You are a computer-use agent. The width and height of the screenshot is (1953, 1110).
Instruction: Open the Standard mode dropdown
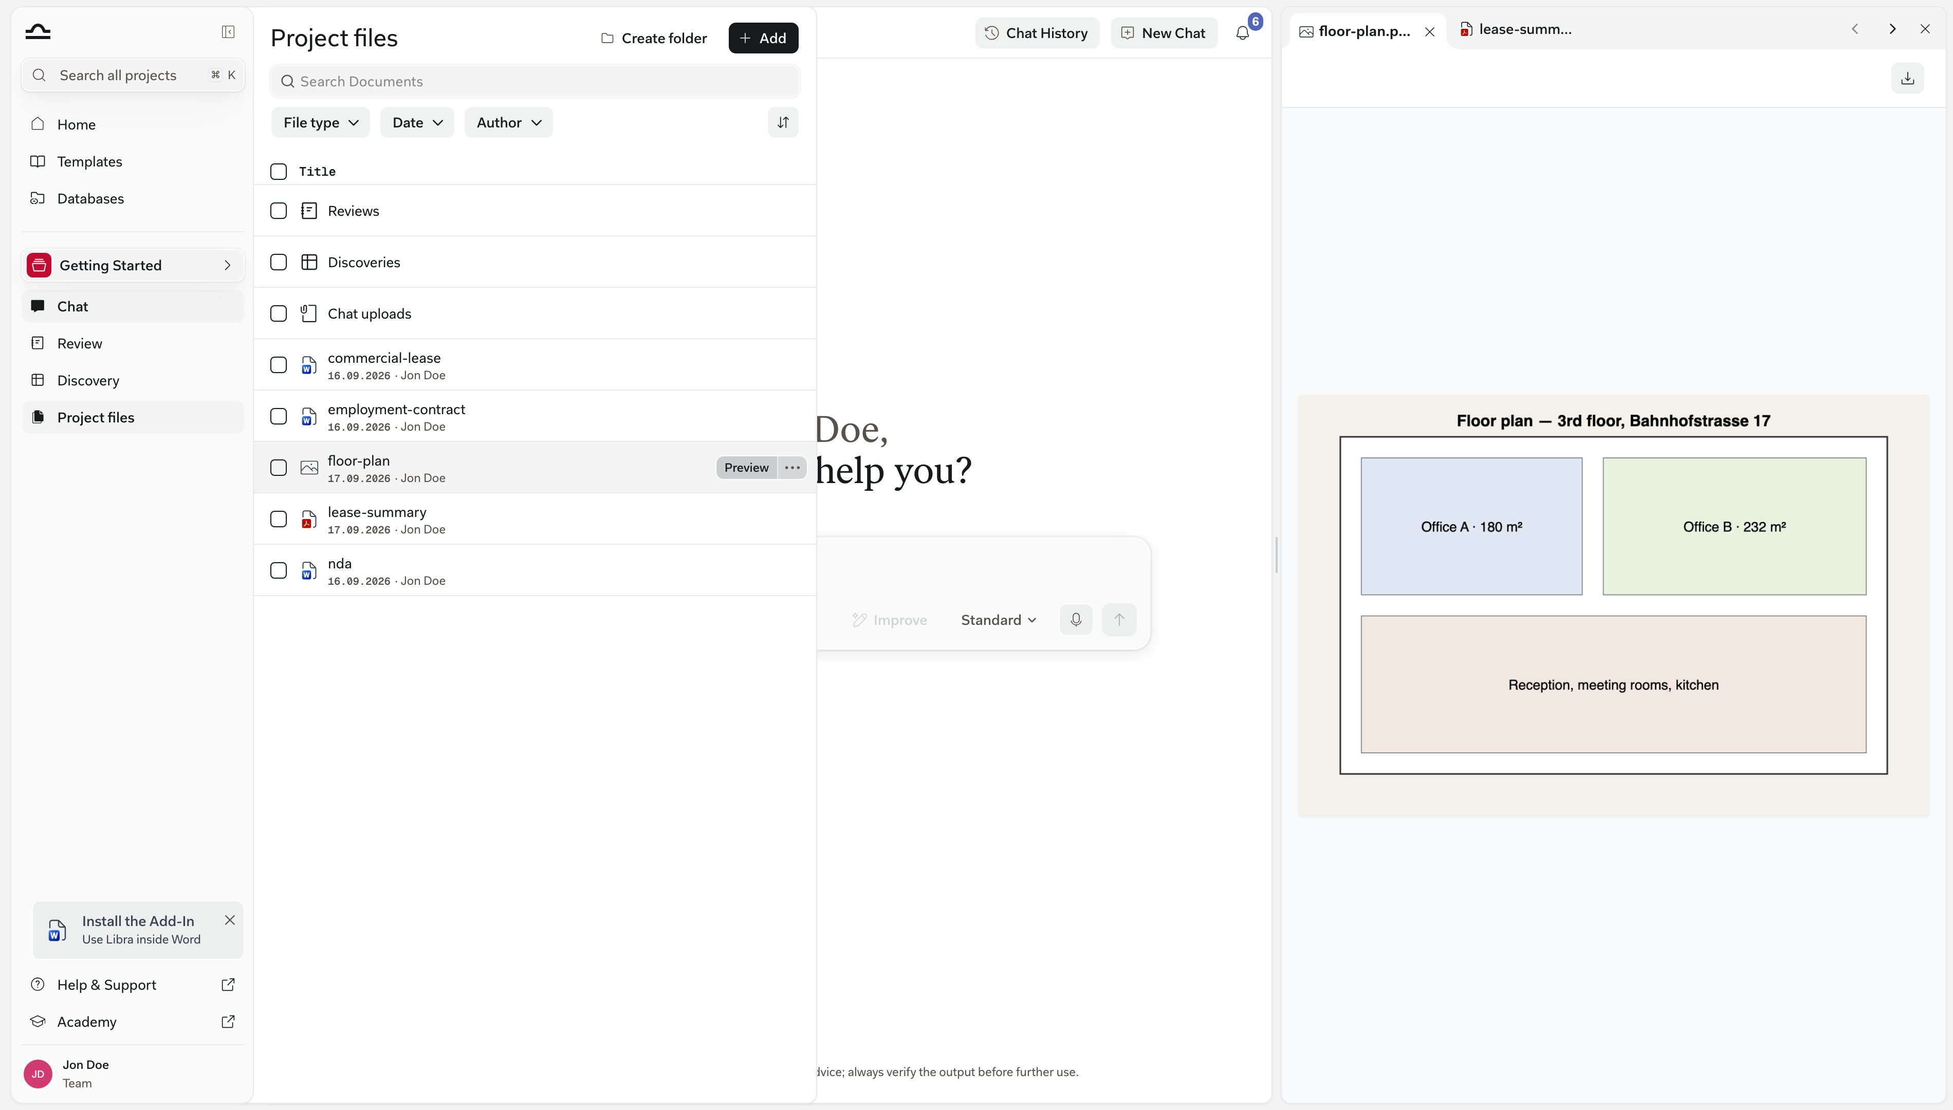point(999,620)
